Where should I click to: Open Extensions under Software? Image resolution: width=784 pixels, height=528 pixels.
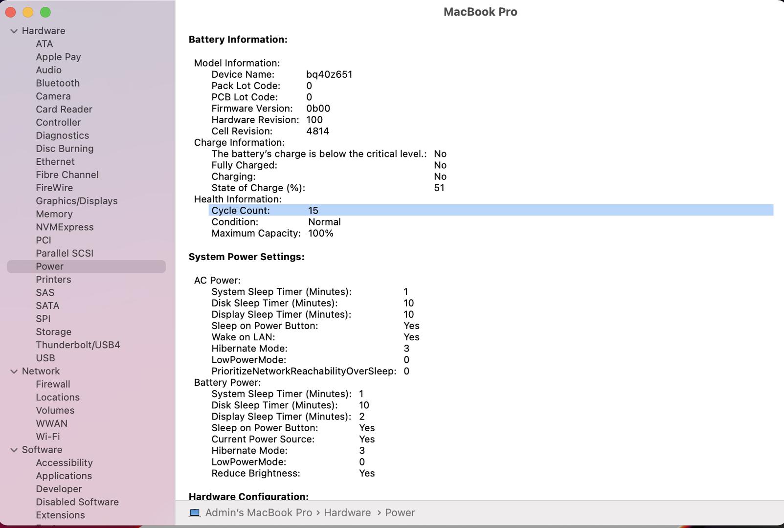click(60, 515)
